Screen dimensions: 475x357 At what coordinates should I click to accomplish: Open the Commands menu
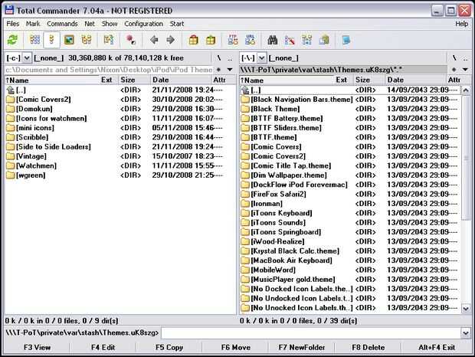[62, 24]
